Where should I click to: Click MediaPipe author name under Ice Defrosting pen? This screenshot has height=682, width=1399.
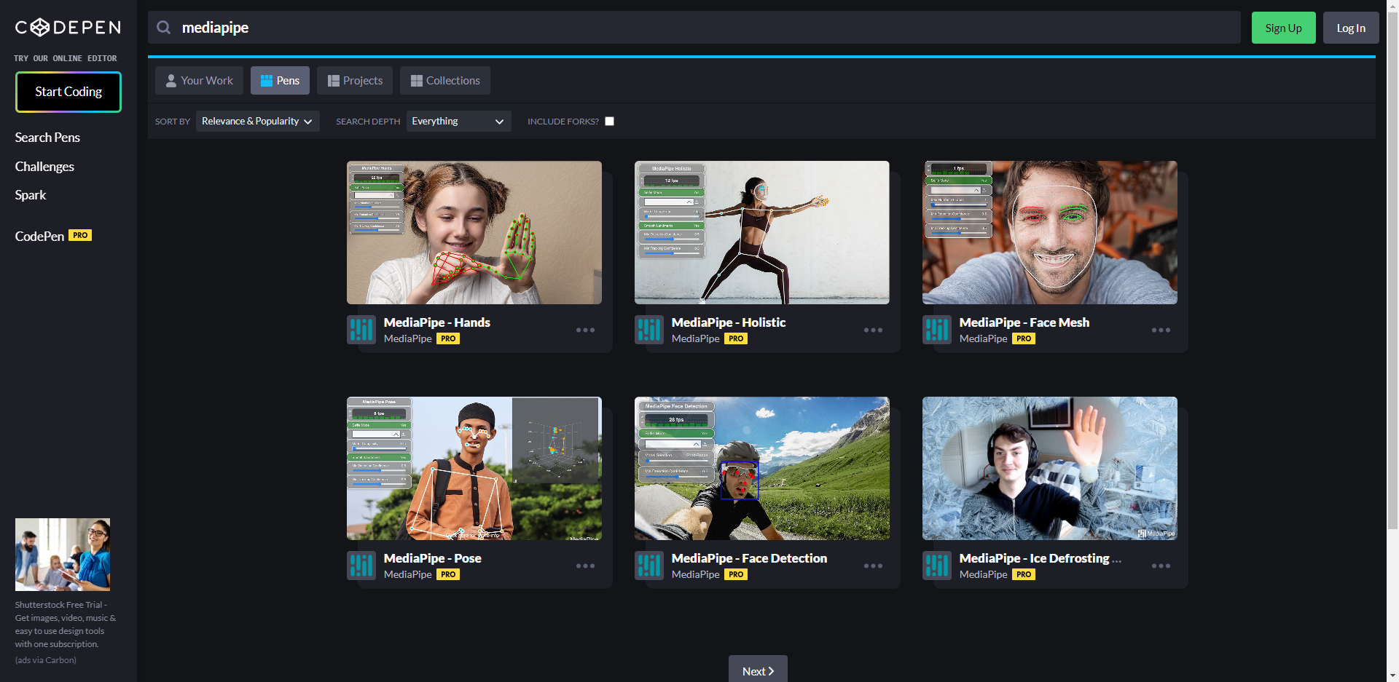984,574
